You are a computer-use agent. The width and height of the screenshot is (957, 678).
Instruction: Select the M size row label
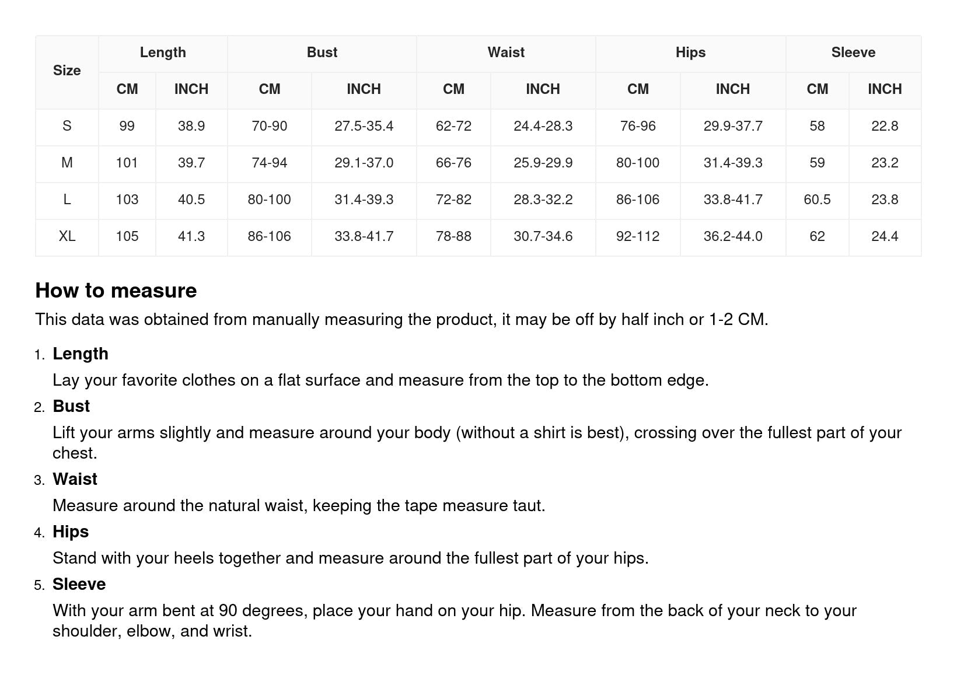point(67,163)
